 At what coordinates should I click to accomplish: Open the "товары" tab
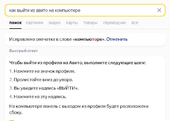tap(91, 23)
